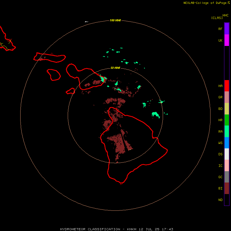Click the DS white legend swatch

pyautogui.click(x=227, y=154)
